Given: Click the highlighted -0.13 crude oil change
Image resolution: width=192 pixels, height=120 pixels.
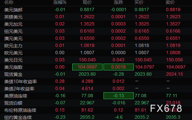Looking at the screenshot, I should (x=118, y=96).
